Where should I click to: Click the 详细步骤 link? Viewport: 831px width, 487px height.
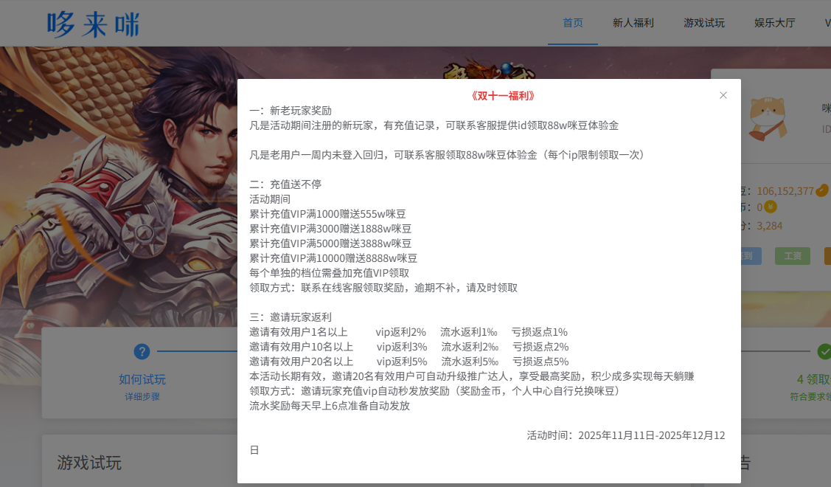(x=142, y=396)
